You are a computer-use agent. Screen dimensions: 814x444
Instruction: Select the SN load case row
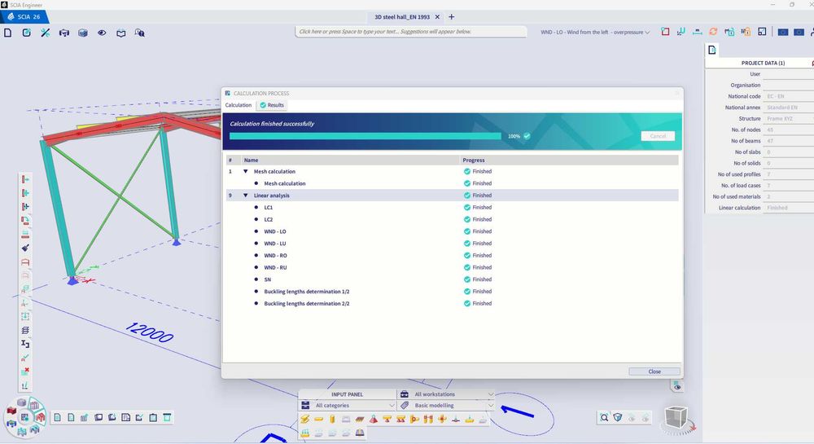pos(452,279)
